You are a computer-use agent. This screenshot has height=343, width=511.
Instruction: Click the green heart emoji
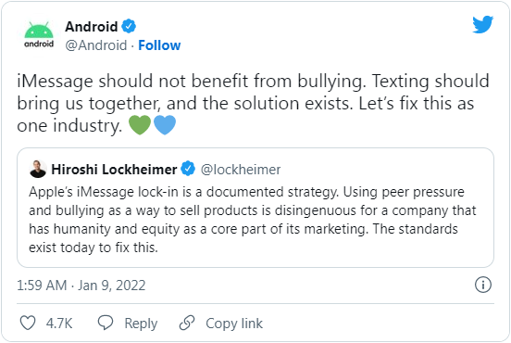pyautogui.click(x=140, y=124)
